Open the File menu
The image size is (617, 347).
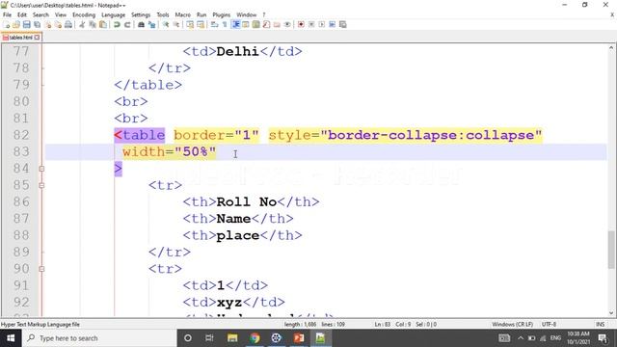7,15
